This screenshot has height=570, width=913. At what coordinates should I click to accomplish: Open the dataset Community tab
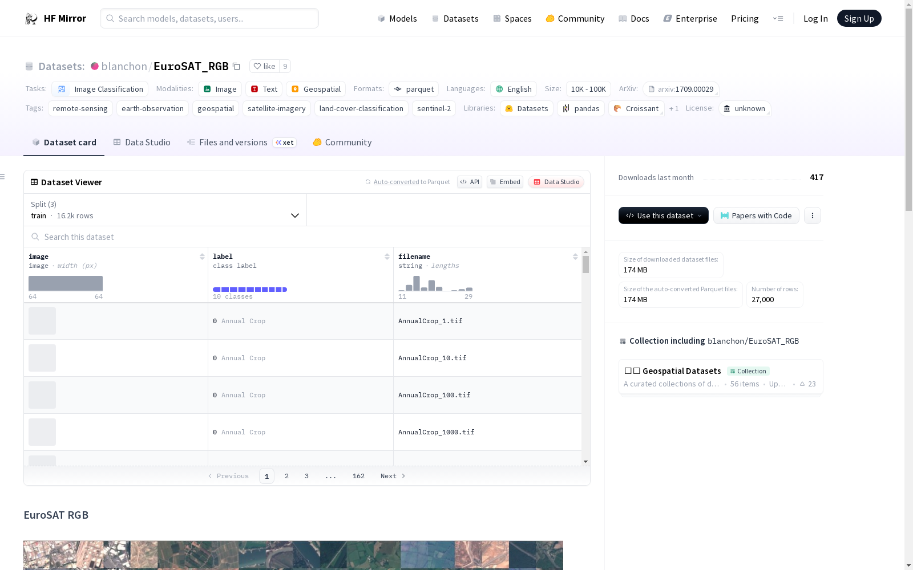(x=342, y=142)
